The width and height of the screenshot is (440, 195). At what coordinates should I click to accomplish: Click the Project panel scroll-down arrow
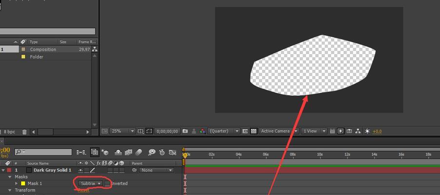pyautogui.click(x=95, y=125)
